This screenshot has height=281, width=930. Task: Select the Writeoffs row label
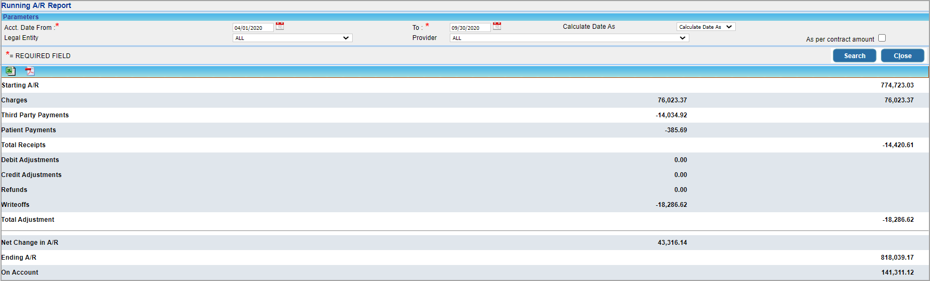coord(15,205)
